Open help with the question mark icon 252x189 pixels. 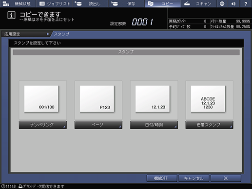(246, 3)
